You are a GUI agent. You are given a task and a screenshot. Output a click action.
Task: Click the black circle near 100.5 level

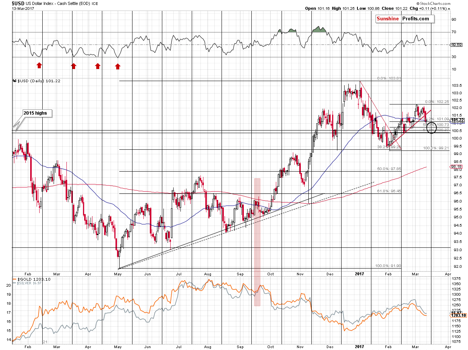pyautogui.click(x=431, y=127)
